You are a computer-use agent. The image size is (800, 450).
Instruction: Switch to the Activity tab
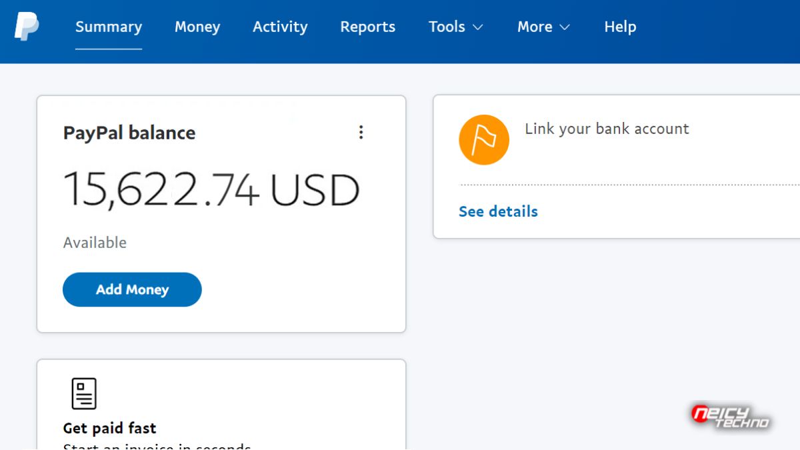[280, 27]
